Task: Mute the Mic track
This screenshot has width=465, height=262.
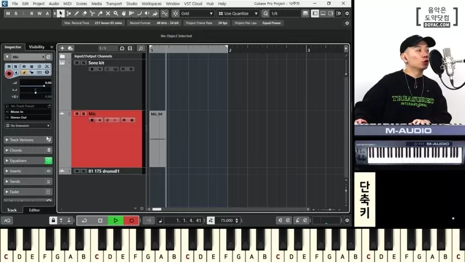Action: [x=77, y=114]
